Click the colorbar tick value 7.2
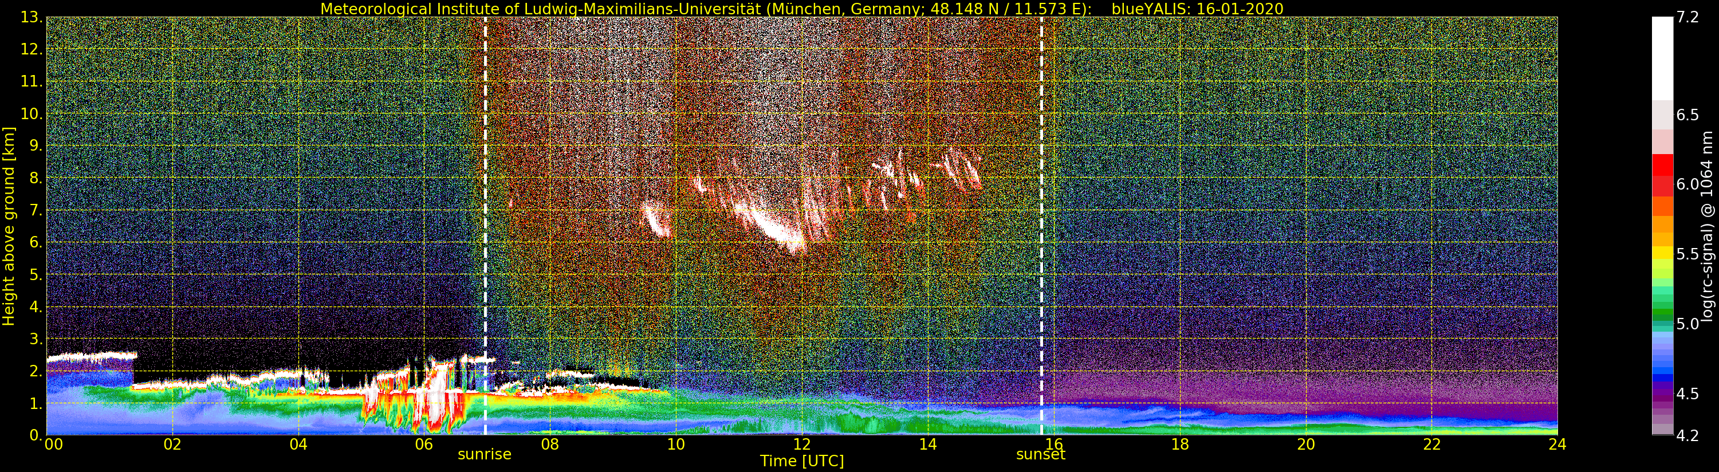The image size is (1719, 472). (x=1687, y=17)
